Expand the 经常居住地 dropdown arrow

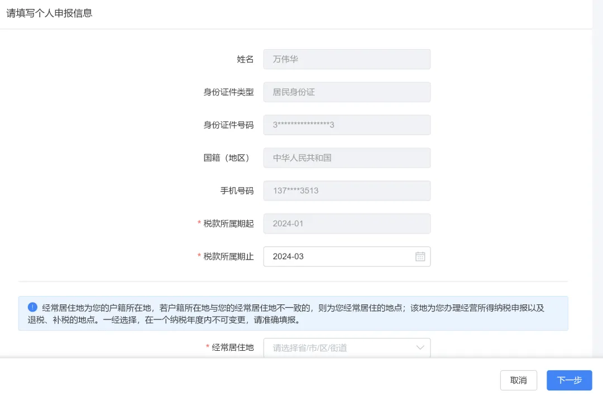(x=420, y=347)
